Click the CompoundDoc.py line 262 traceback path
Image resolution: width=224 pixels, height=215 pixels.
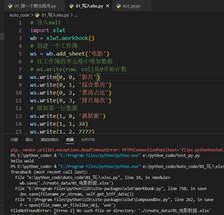114,200
